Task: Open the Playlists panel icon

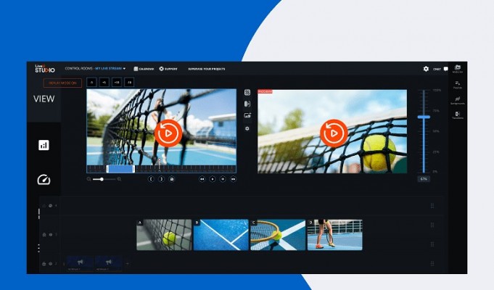Action: click(x=458, y=84)
